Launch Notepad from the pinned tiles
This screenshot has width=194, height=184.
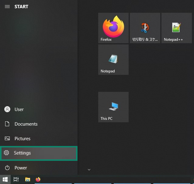click(x=113, y=59)
